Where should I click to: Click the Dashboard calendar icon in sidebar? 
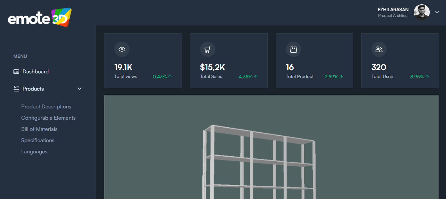(x=16, y=71)
